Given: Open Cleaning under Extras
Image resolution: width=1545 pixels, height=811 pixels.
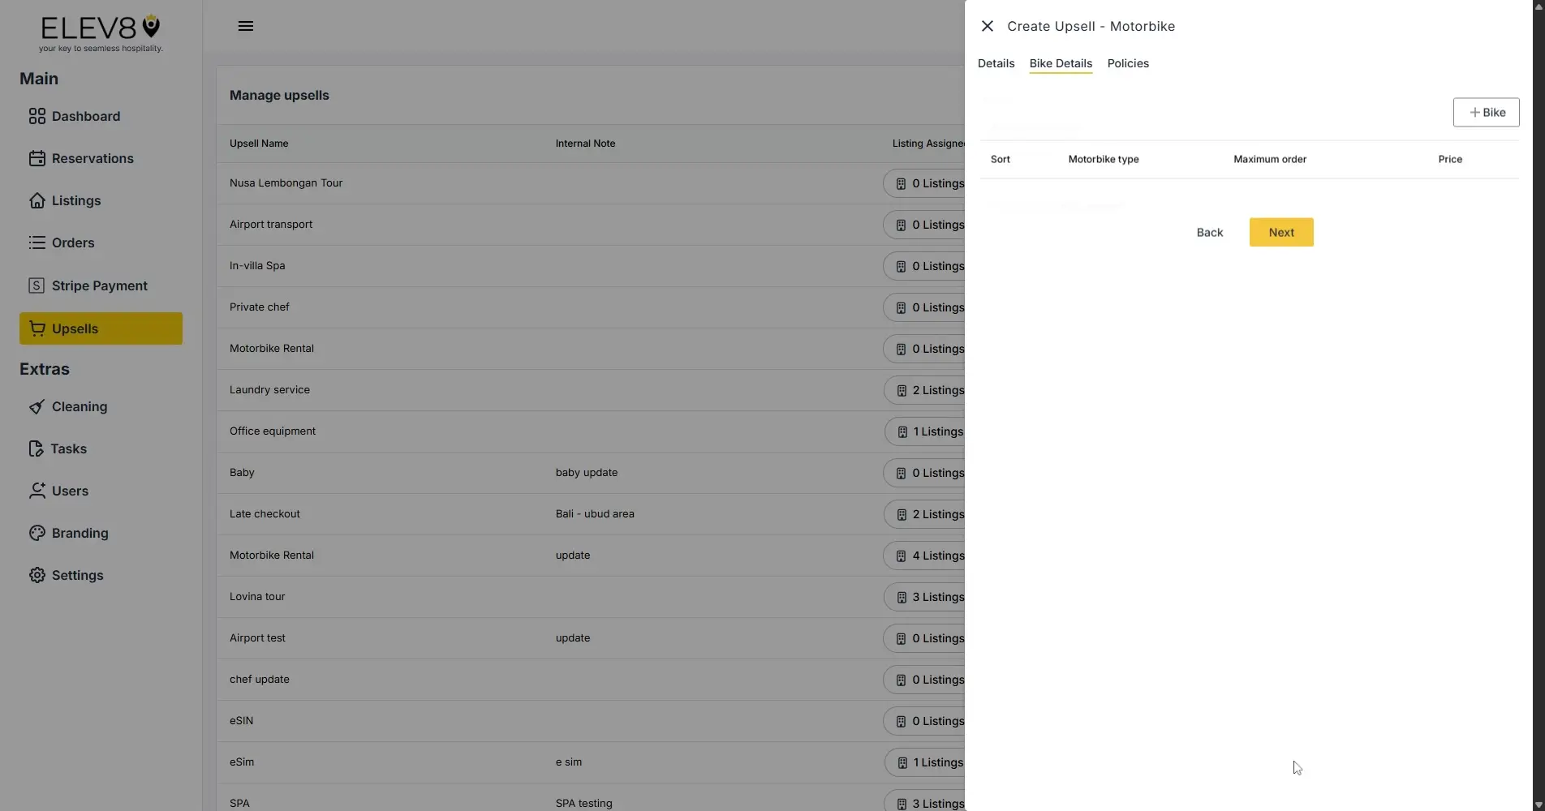Looking at the screenshot, I should point(79,406).
